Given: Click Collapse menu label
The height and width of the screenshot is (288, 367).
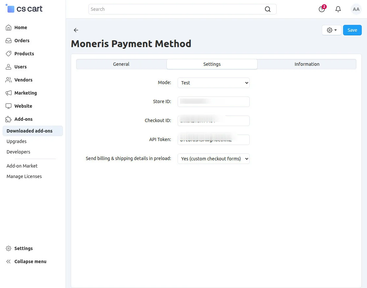Looking at the screenshot, I should (30, 261).
